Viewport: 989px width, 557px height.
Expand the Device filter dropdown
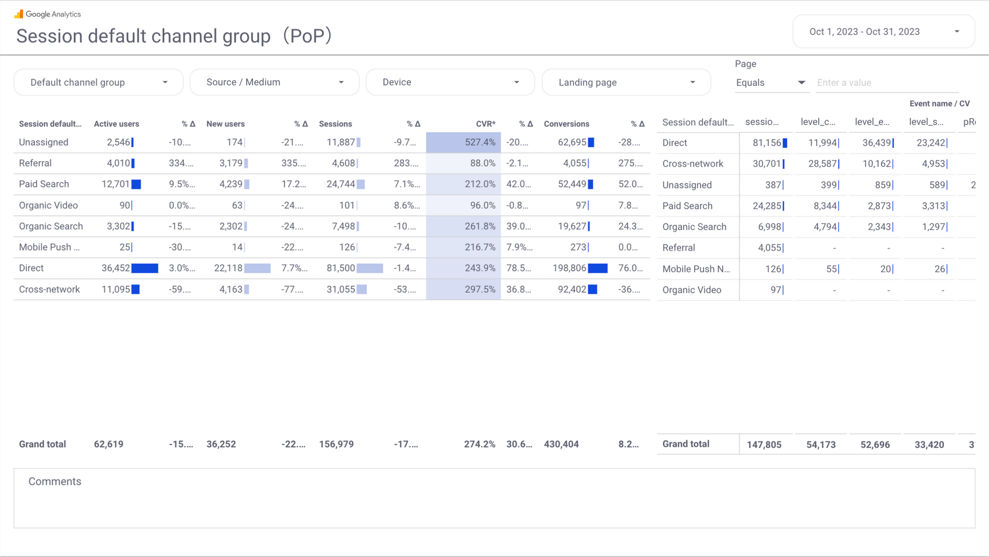(450, 82)
